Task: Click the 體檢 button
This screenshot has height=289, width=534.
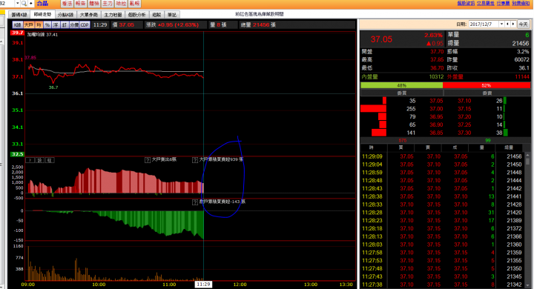Action: [94, 4]
